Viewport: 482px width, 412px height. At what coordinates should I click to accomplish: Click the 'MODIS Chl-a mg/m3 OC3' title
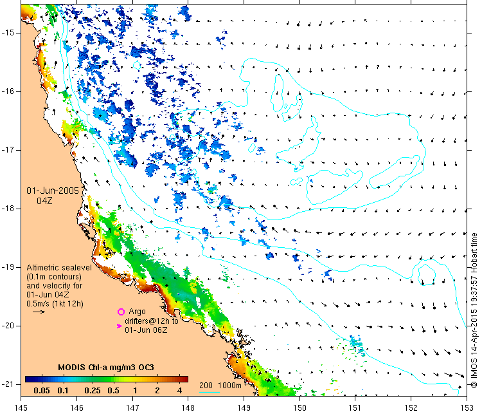pyautogui.click(x=106, y=368)
